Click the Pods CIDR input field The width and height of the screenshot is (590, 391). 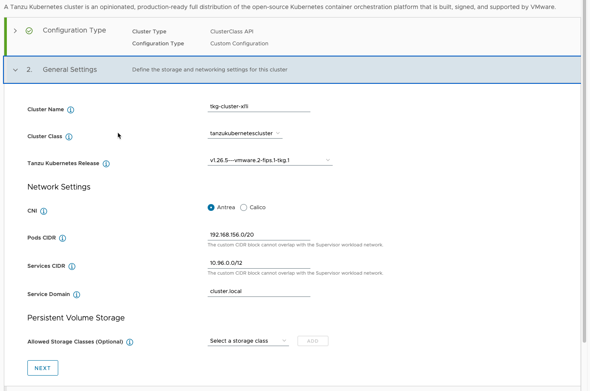pyautogui.click(x=259, y=235)
